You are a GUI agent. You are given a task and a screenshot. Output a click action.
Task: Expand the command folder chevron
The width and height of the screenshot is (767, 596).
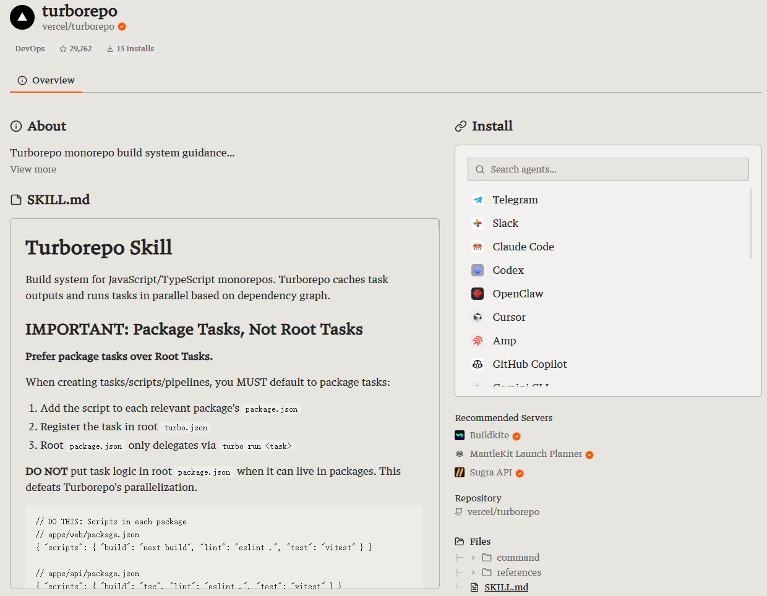473,558
